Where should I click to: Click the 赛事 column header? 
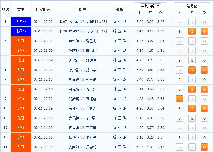21,9
